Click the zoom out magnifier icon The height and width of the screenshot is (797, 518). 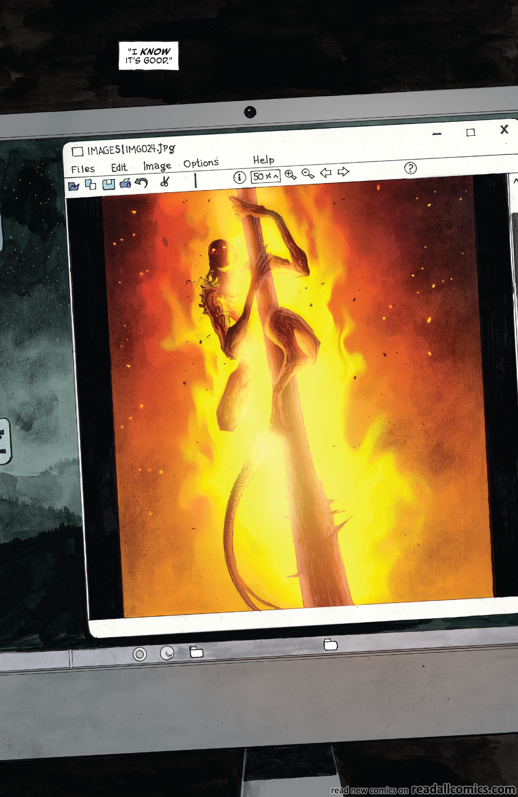point(308,173)
